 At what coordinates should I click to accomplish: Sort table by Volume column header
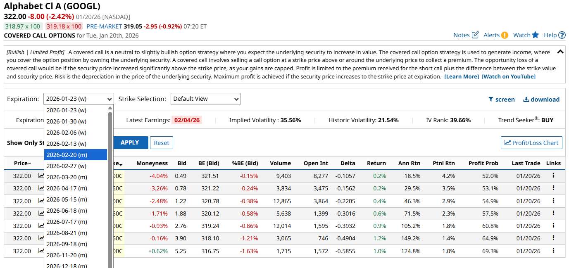tap(280, 164)
